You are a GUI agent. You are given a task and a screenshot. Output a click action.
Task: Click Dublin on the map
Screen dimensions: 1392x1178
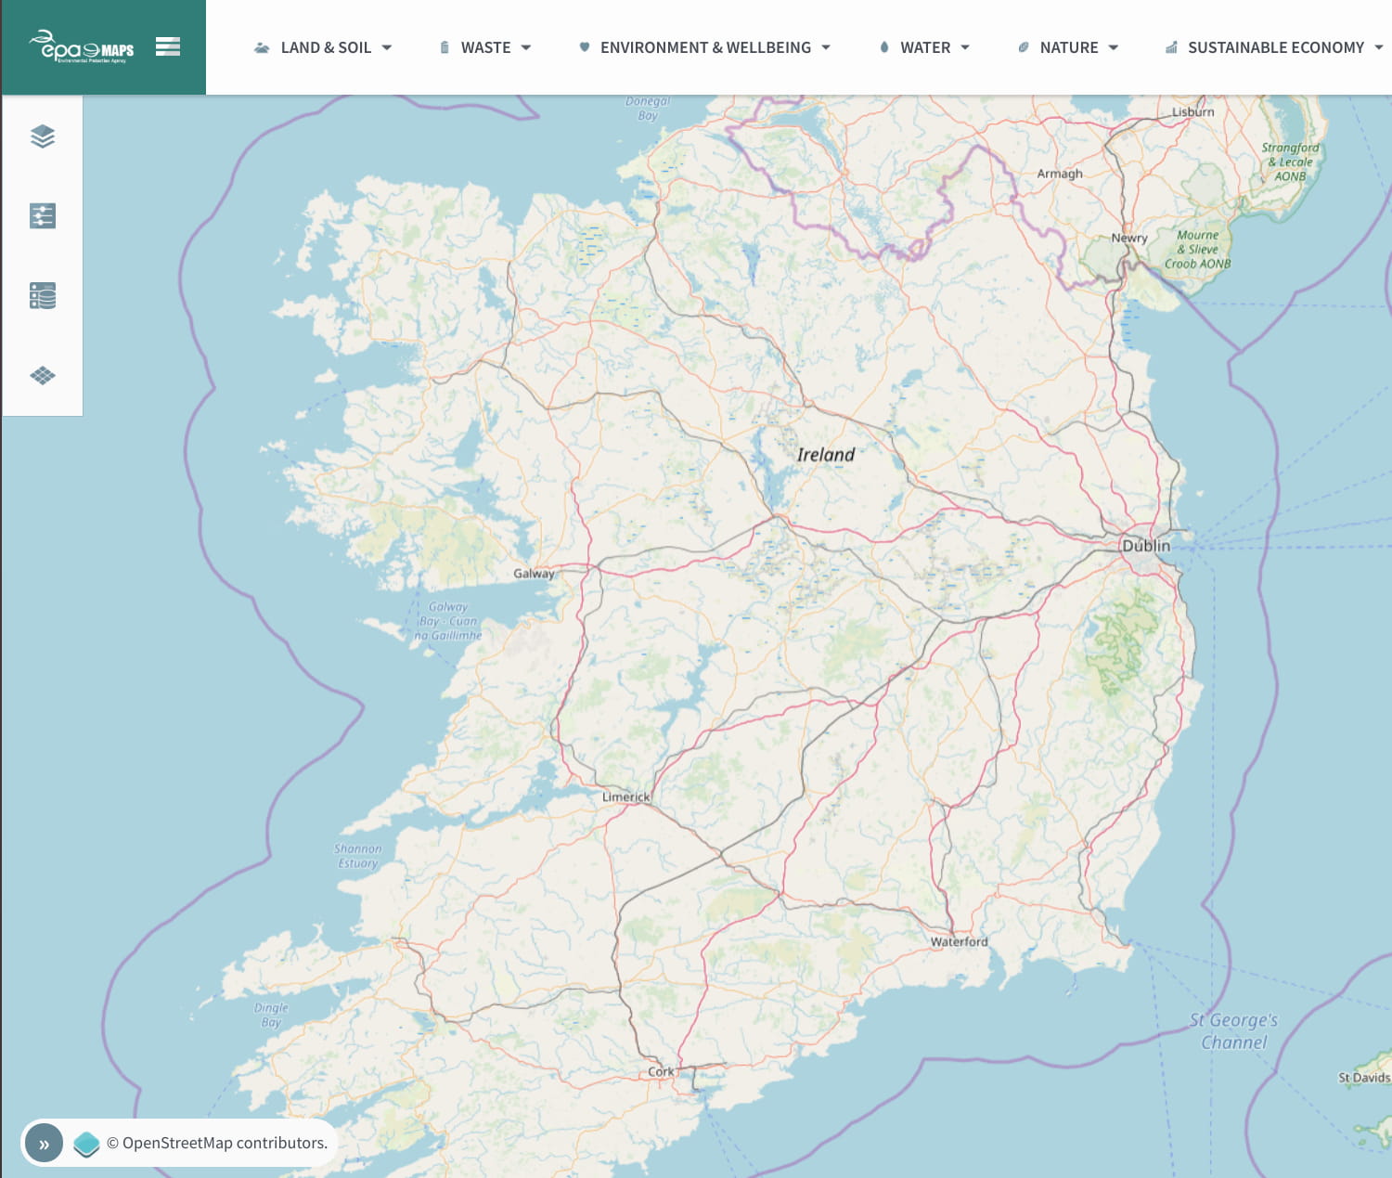[x=1146, y=546]
